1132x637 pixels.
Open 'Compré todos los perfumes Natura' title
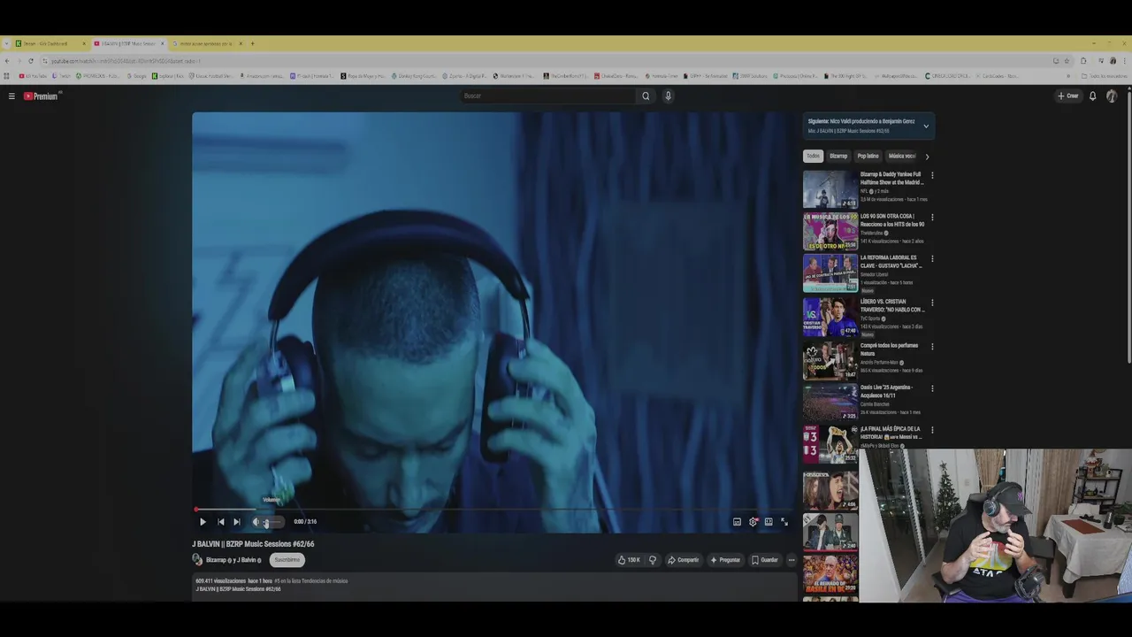click(890, 349)
